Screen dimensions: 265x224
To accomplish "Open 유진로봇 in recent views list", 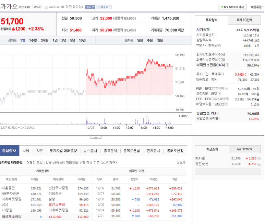I will (202, 164).
